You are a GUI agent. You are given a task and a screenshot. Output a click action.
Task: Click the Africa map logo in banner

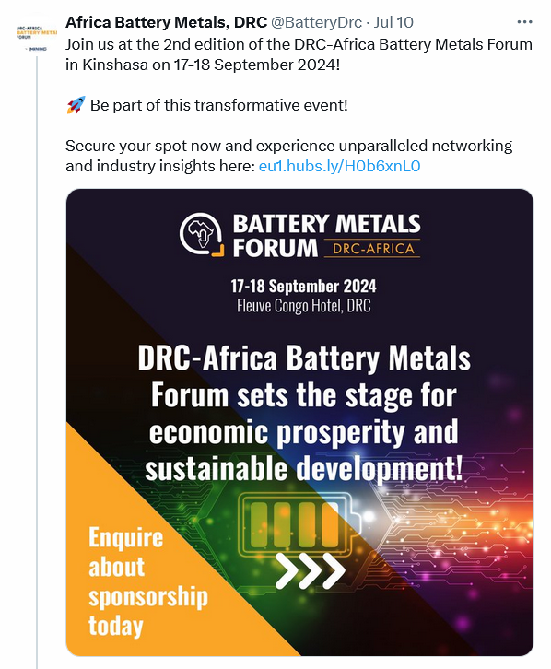201,235
